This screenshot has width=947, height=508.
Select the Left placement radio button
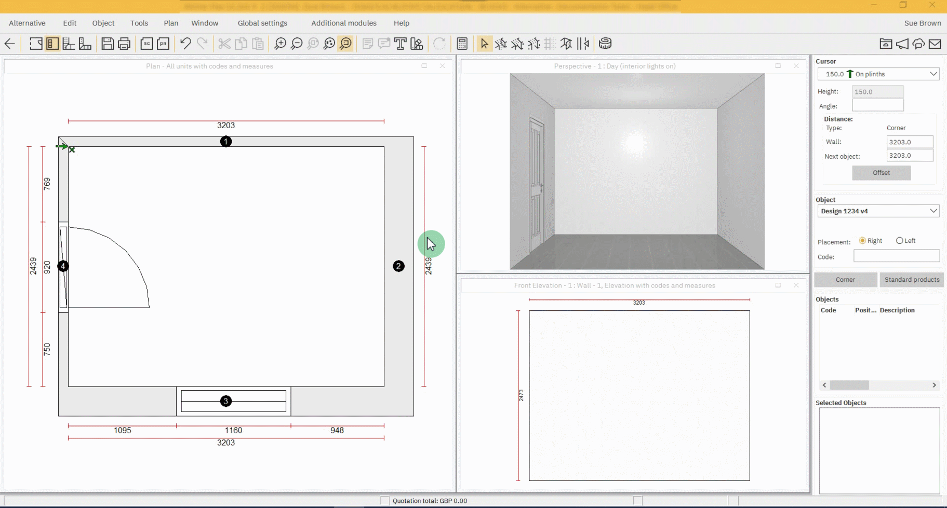pos(900,241)
